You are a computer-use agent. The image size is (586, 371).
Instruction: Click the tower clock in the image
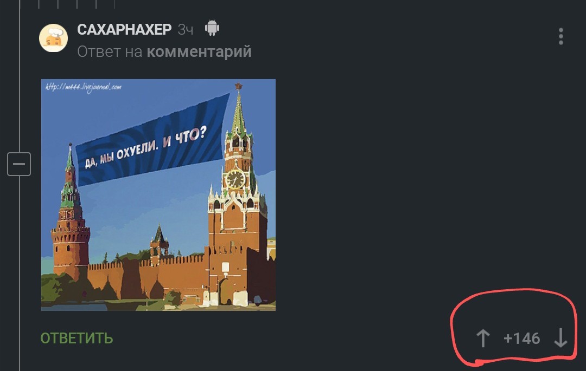(x=236, y=179)
